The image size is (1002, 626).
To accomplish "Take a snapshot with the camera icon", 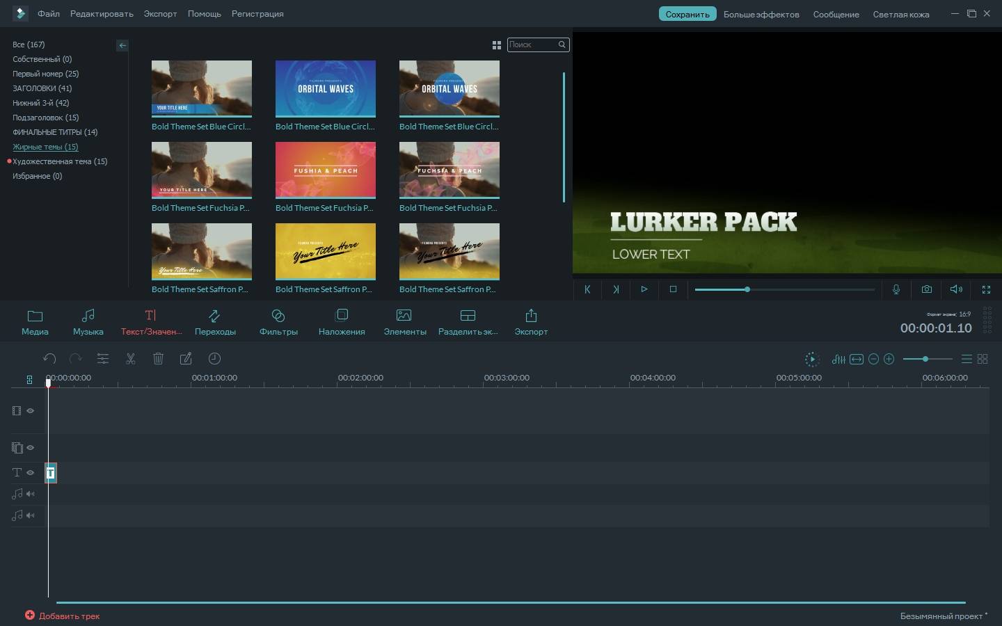I will pyautogui.click(x=926, y=289).
